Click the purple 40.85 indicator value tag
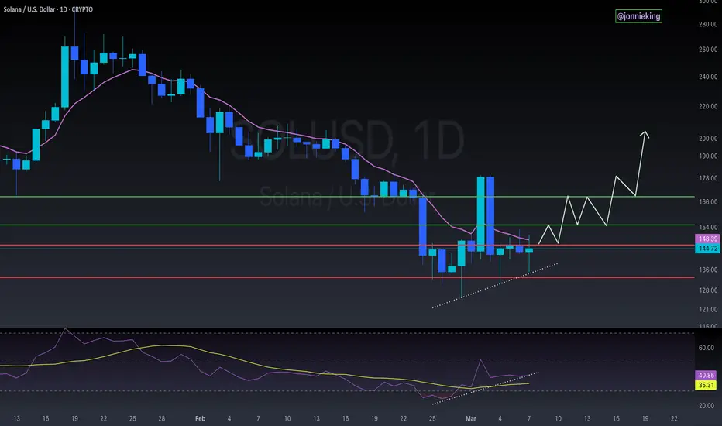 point(706,376)
